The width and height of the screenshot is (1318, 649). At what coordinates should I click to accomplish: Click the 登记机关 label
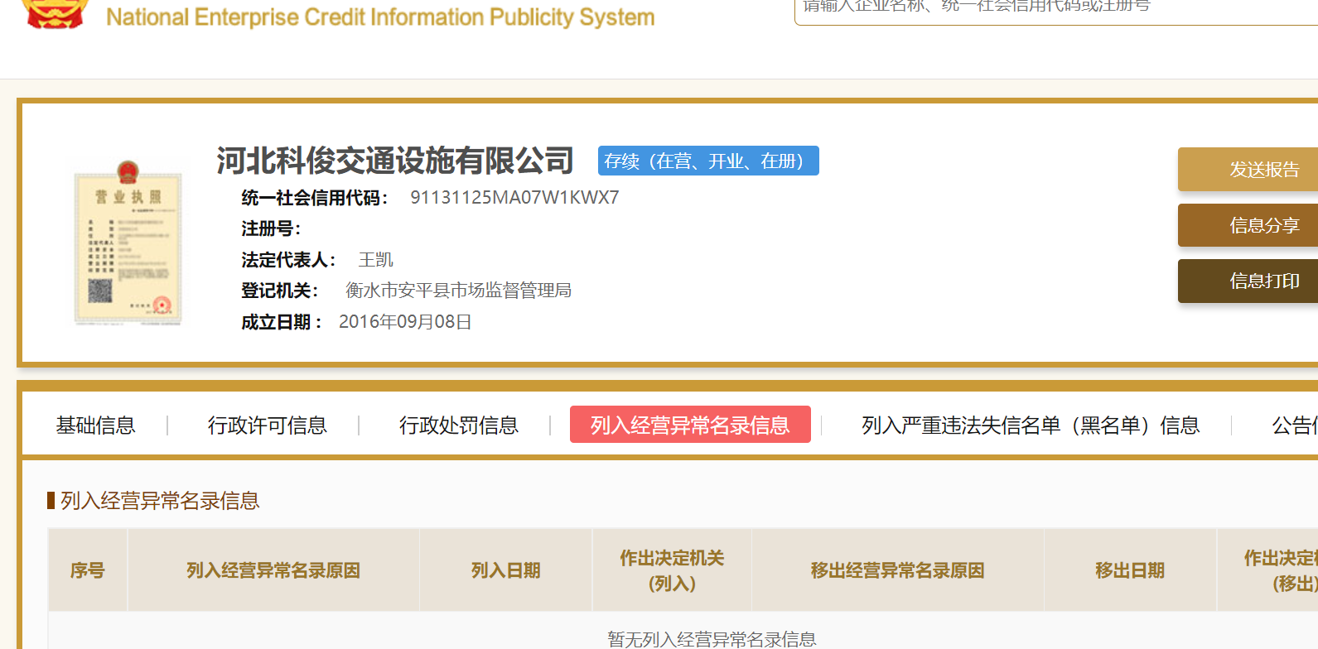(x=280, y=291)
